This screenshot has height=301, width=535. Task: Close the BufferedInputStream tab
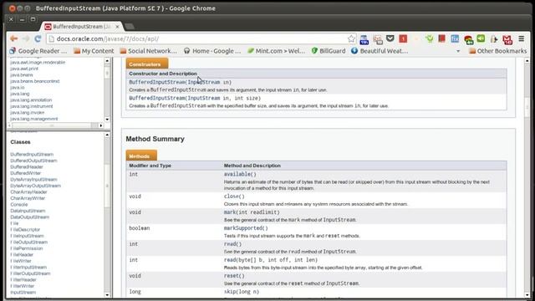tap(117, 27)
